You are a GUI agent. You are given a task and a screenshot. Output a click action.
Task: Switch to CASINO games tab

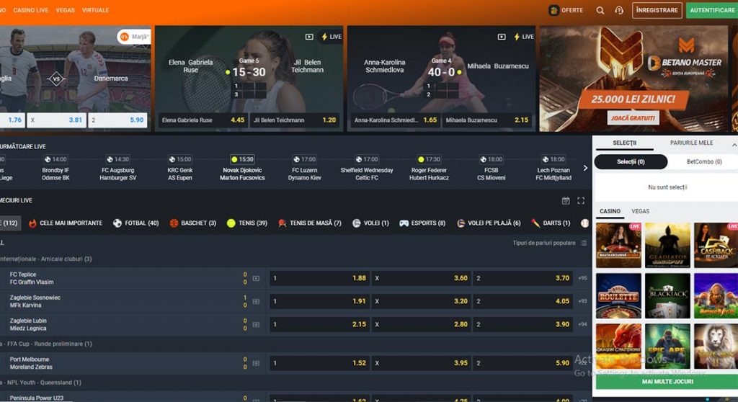[x=610, y=211]
